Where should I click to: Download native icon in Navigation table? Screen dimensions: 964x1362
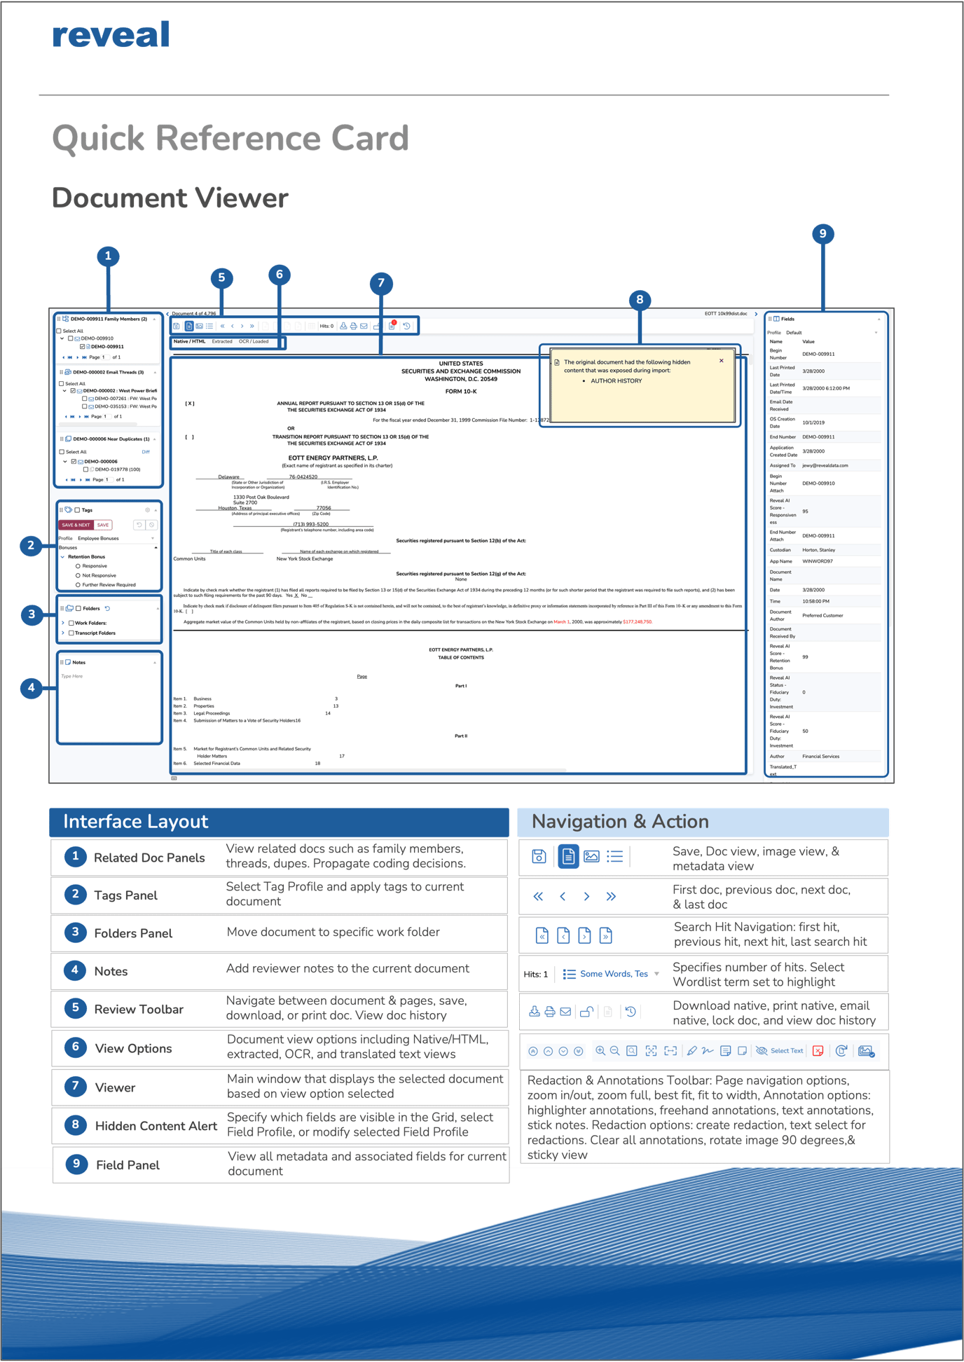point(535,1011)
